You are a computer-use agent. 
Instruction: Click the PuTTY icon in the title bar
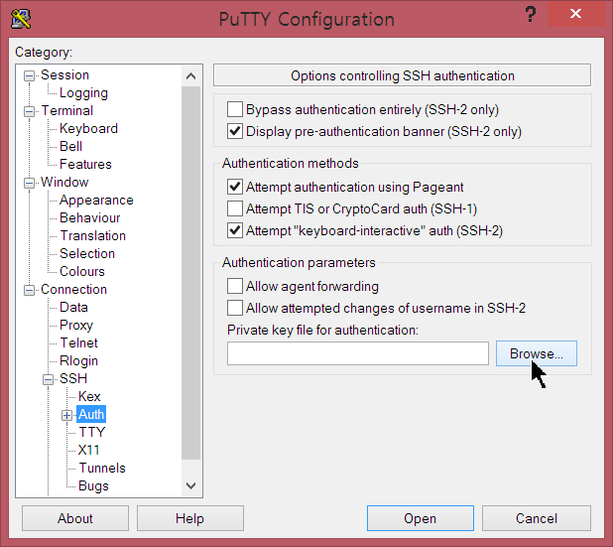(x=21, y=19)
